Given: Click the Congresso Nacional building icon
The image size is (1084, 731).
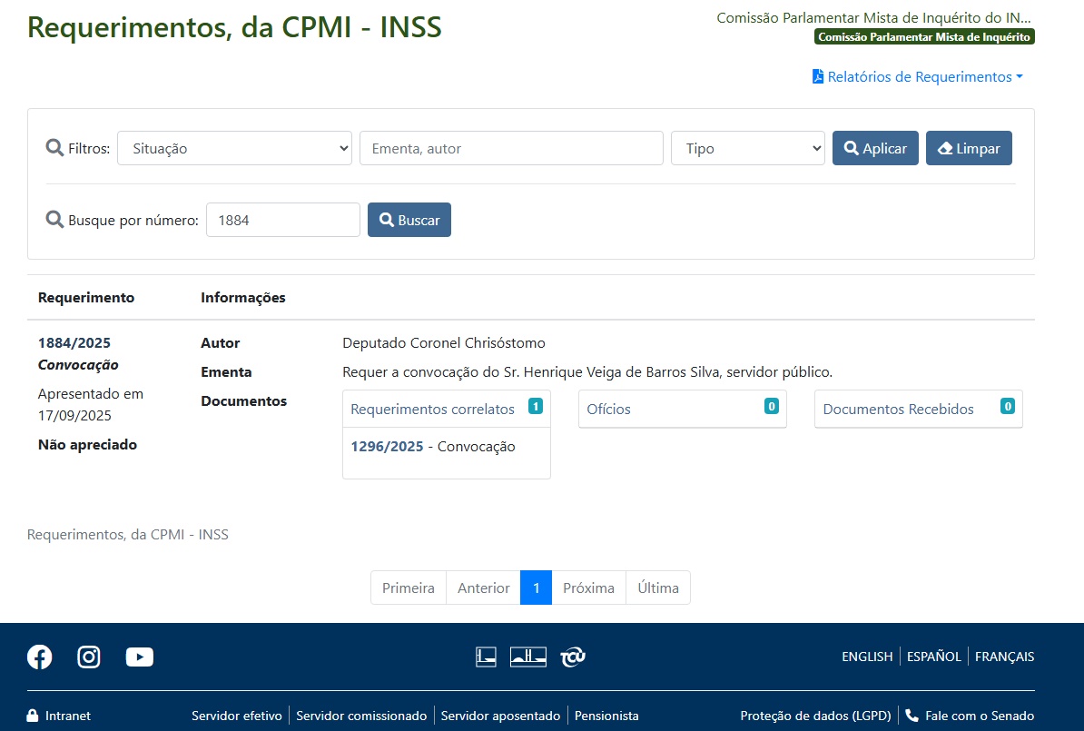Looking at the screenshot, I should tap(528, 657).
